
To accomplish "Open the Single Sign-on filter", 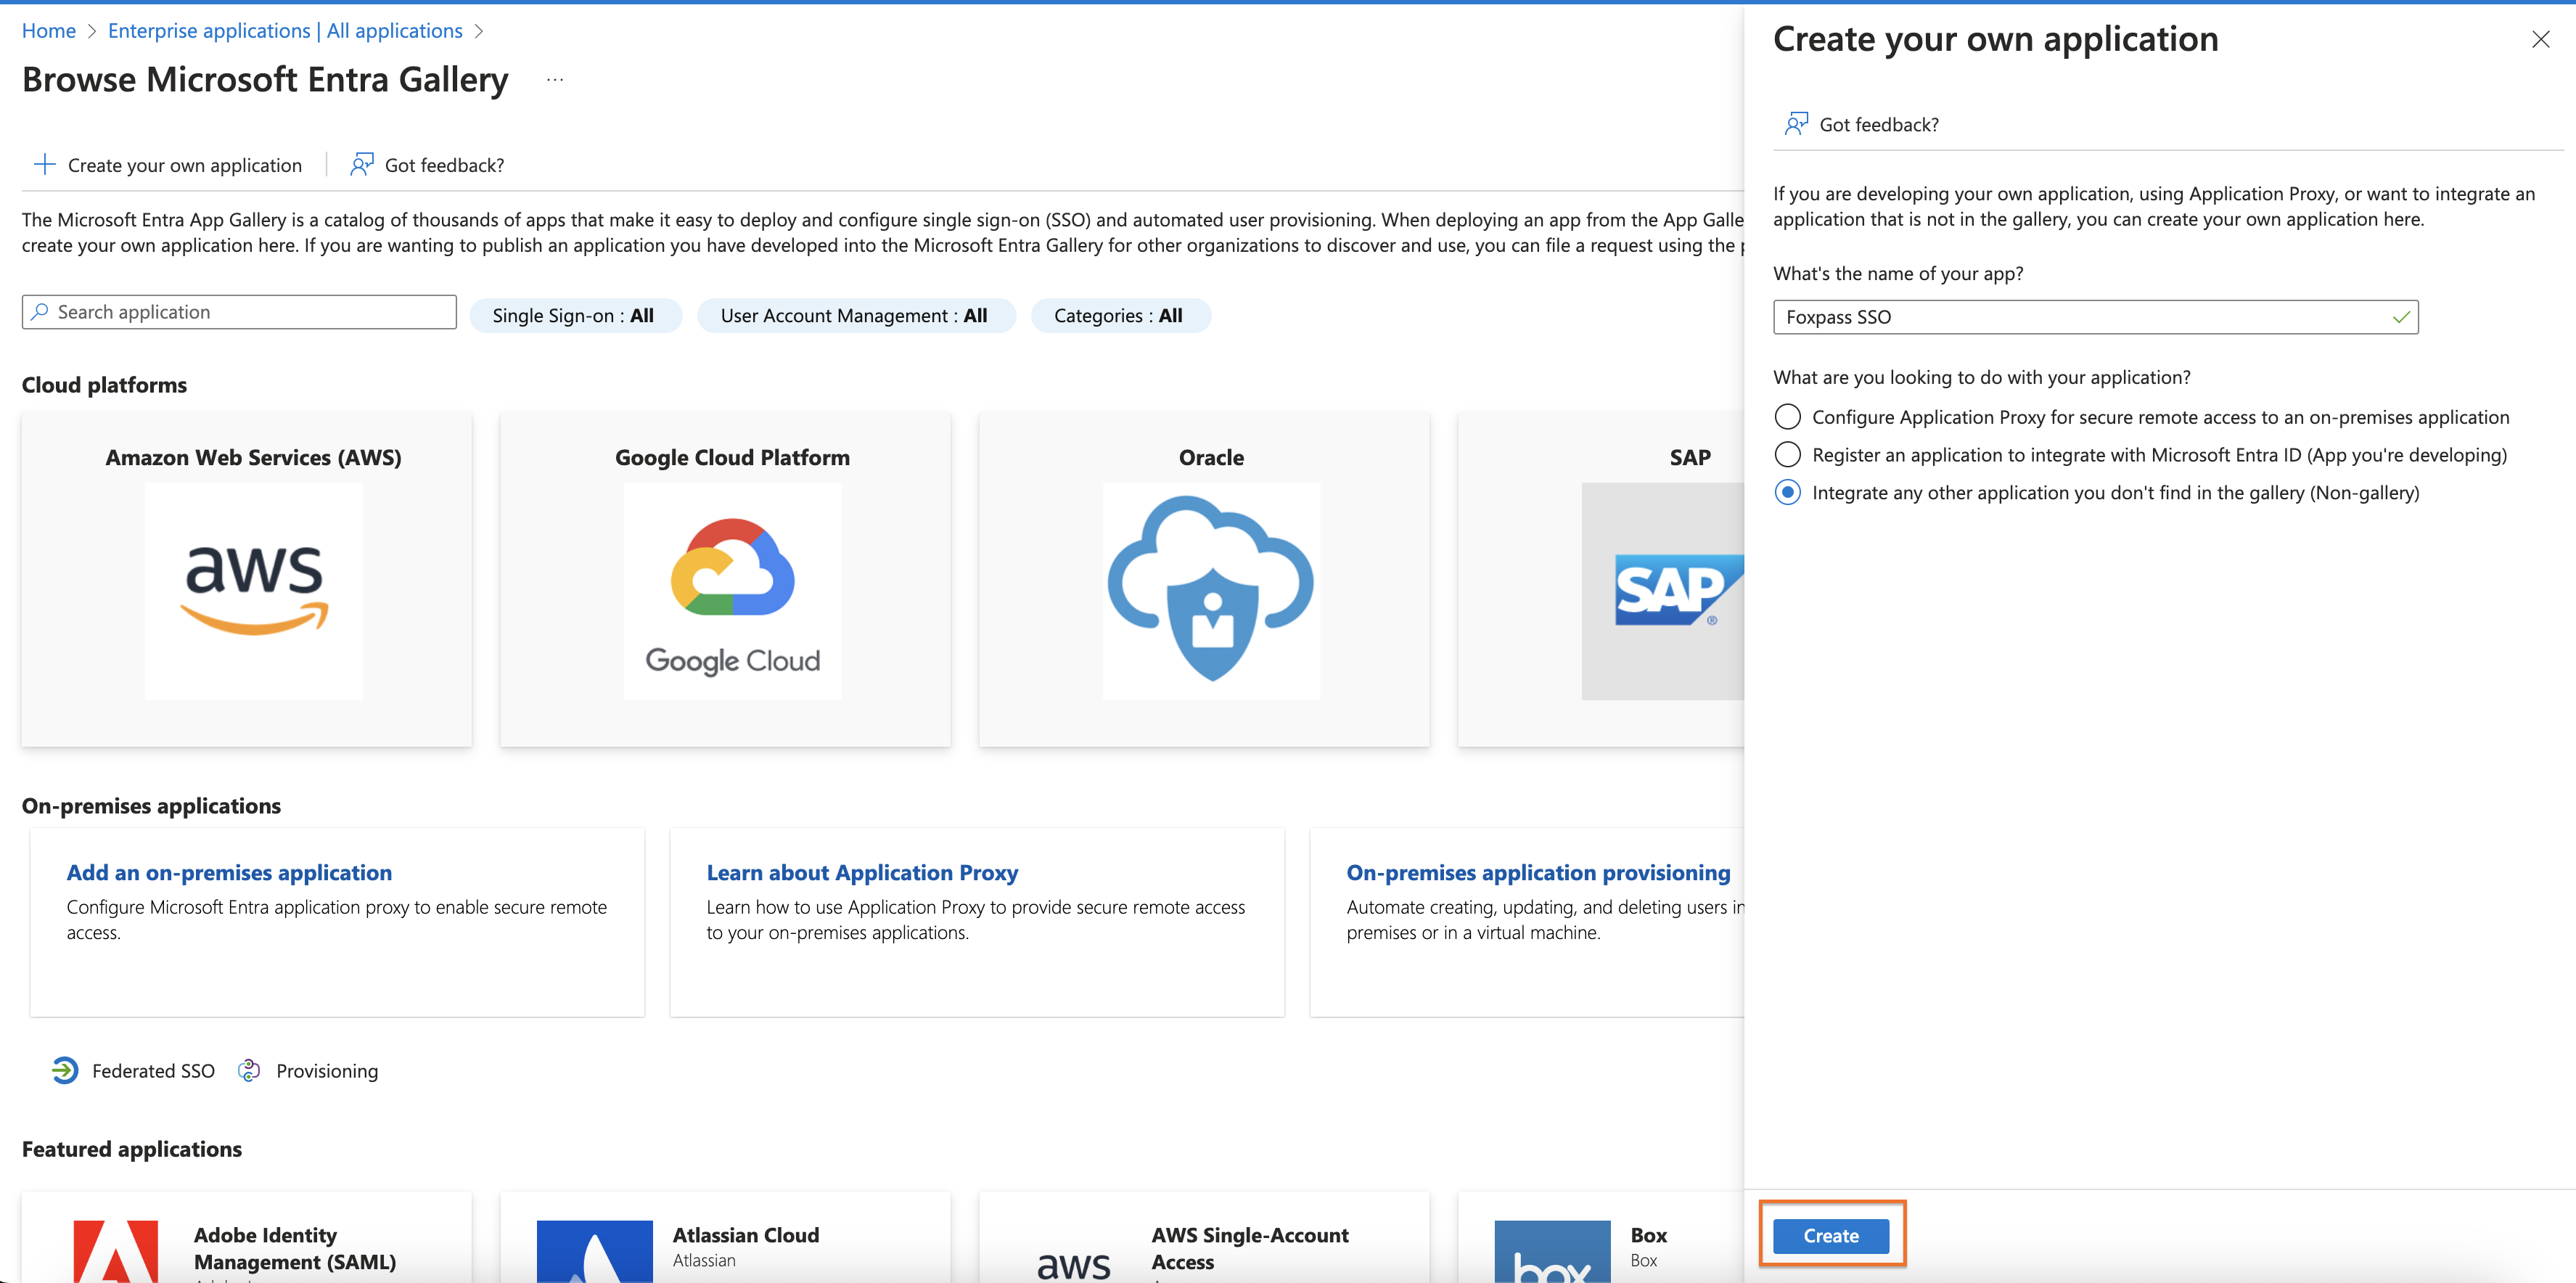I will click(x=575, y=316).
